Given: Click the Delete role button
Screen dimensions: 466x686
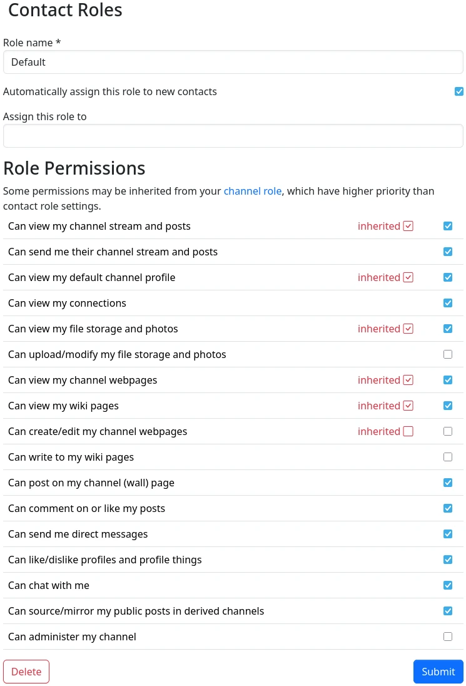Looking at the screenshot, I should point(26,672).
